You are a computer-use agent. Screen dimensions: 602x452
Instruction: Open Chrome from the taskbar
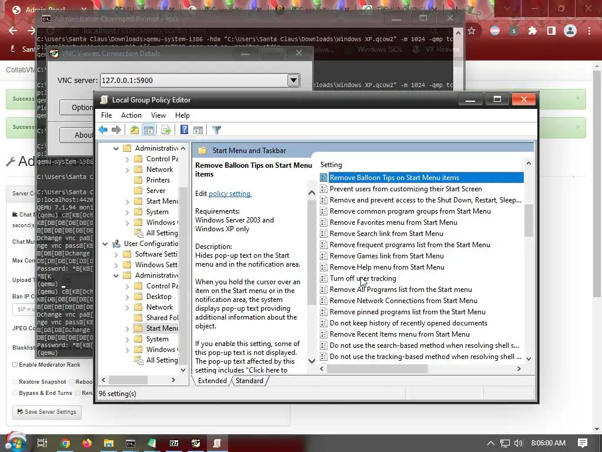pyautogui.click(x=66, y=443)
